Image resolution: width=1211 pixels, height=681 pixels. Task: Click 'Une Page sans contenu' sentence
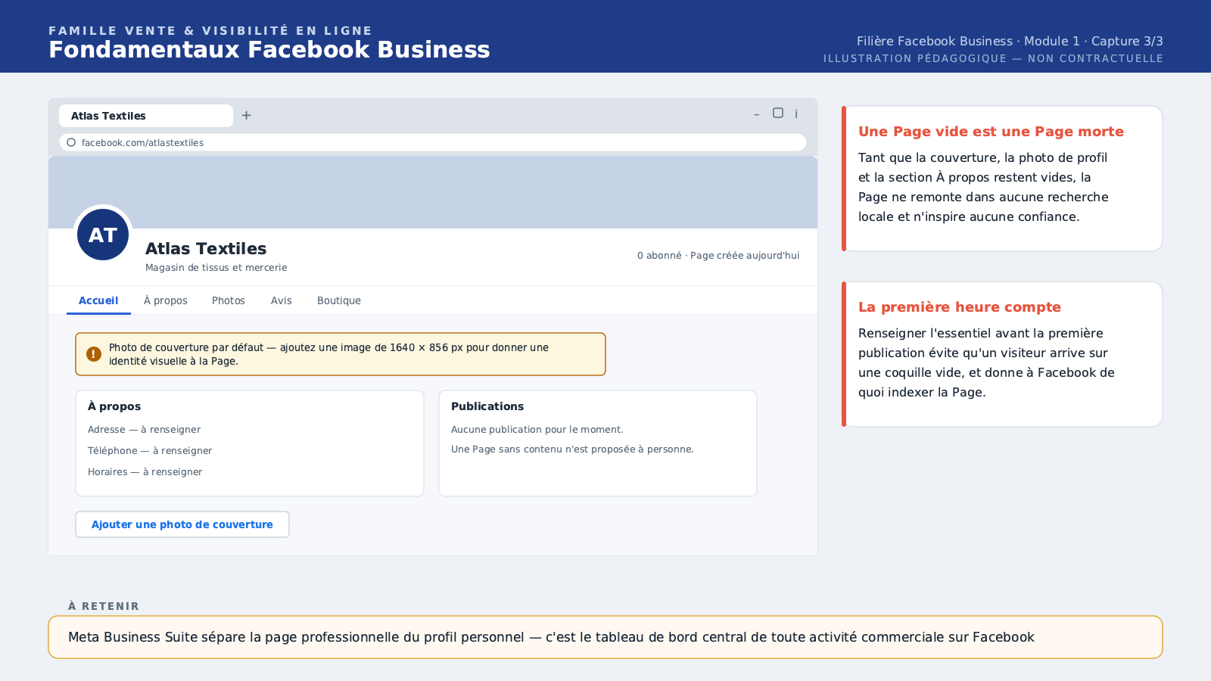(572, 449)
